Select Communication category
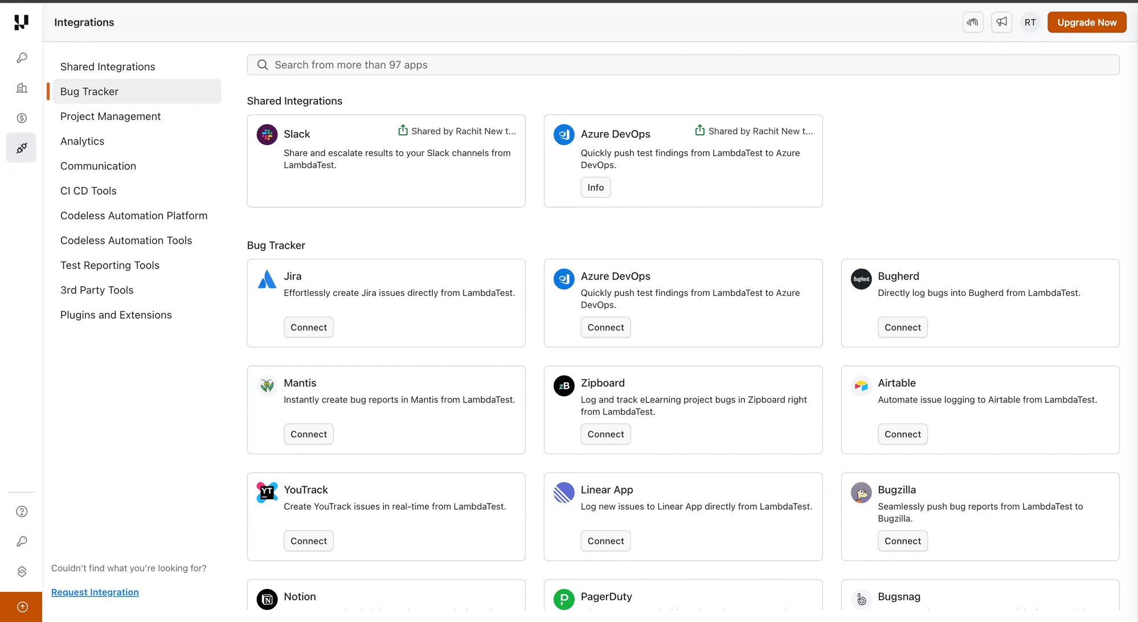This screenshot has width=1138, height=622. [x=137, y=166]
